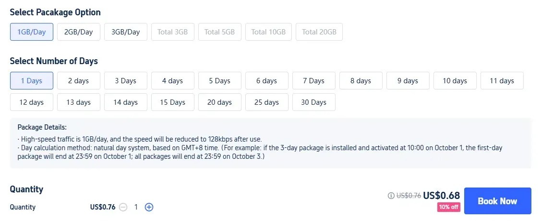
Task: Select 1 Days duration
Action: point(32,81)
